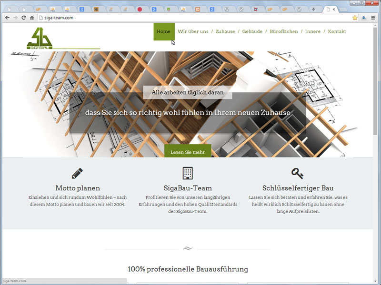This screenshot has width=381, height=285.
Task: Reload the siga-team.com page
Action: (x=23, y=18)
